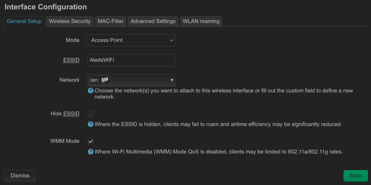Click the Hide ESSID label
The image size is (371, 185).
coord(65,114)
